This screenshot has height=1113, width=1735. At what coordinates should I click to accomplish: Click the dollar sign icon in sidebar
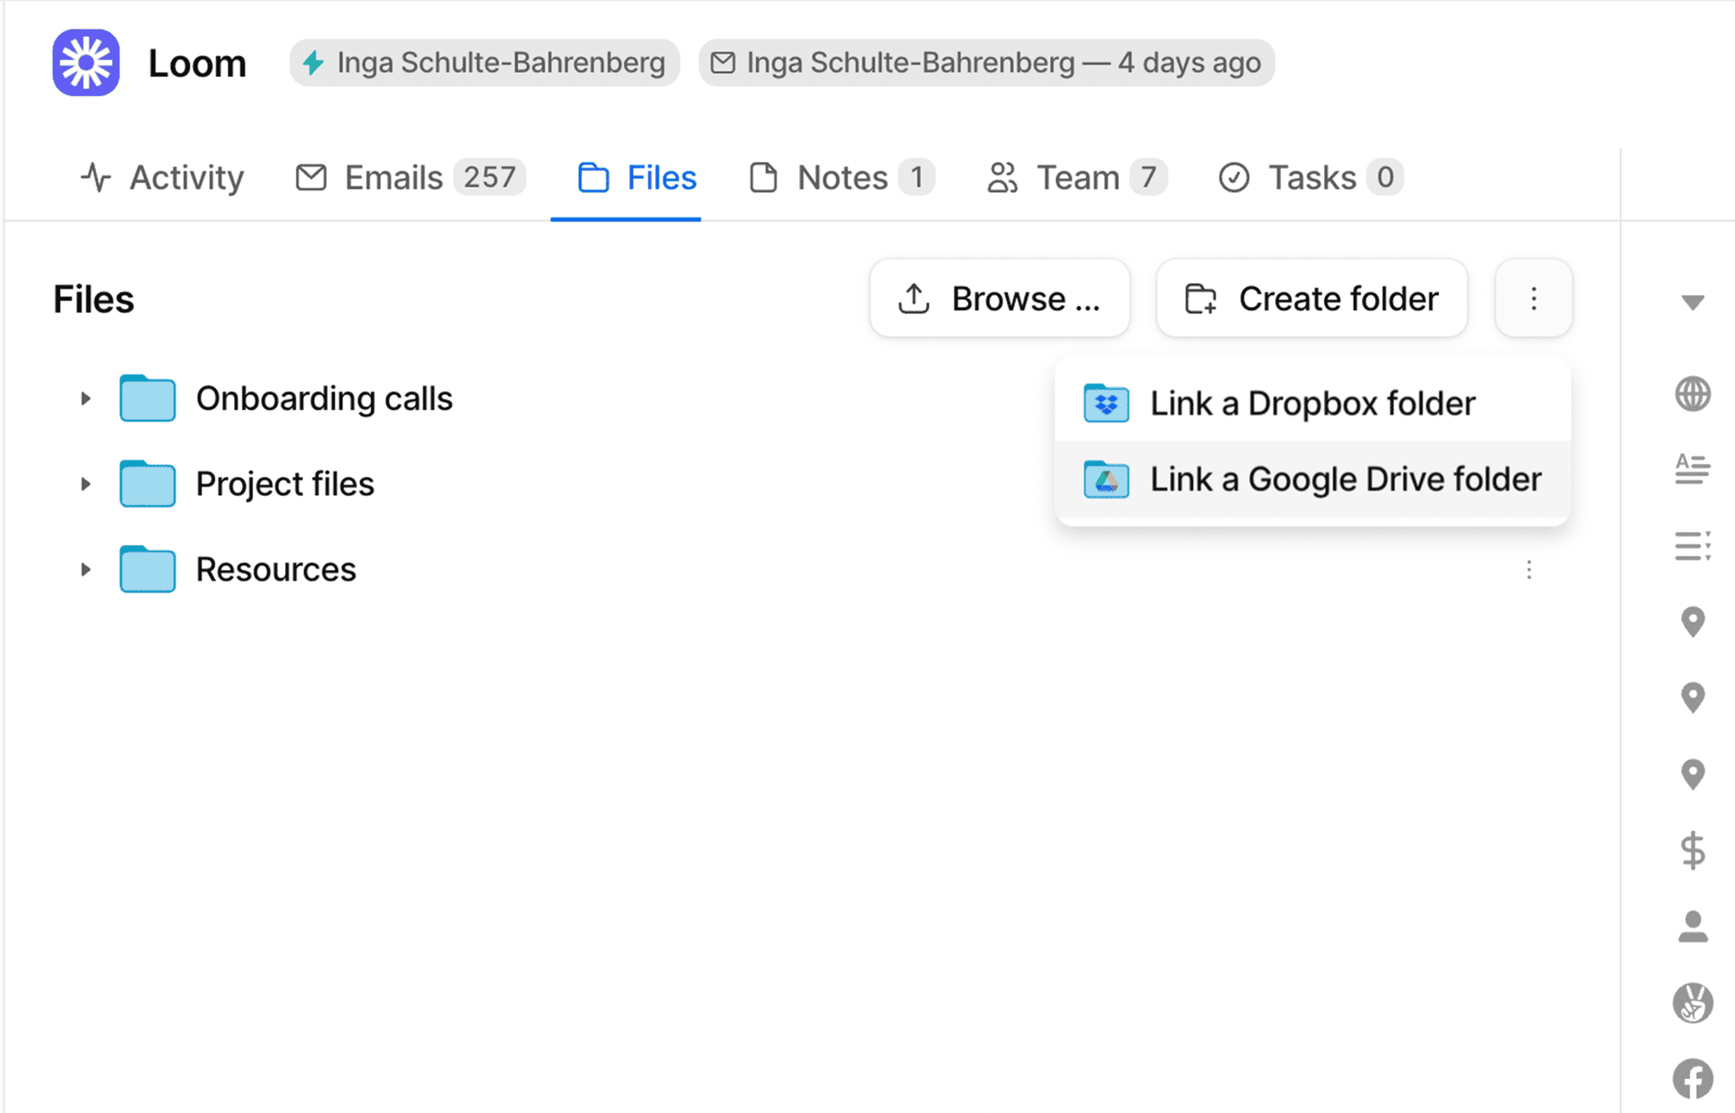tap(1693, 850)
